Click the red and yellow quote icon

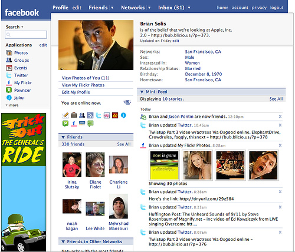115,115
